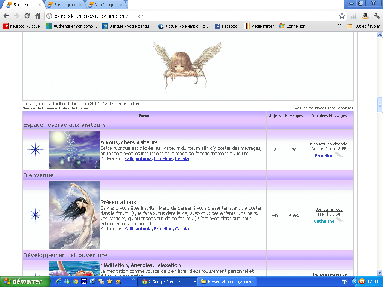Open the Google Chrome taskbar group dropdown
383x287 pixels.
point(194,282)
